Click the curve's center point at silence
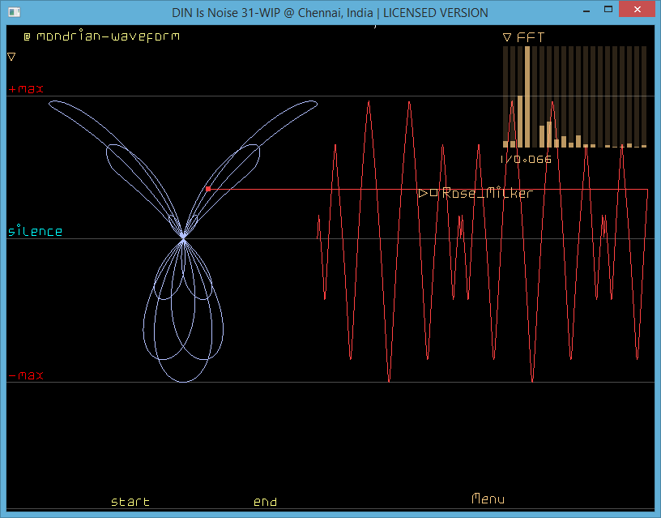This screenshot has height=518, width=661. point(183,238)
